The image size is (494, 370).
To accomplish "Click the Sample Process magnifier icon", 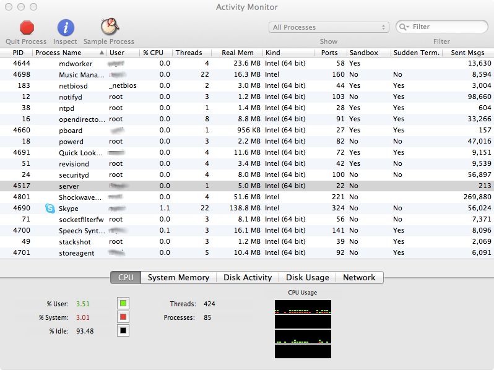I will (x=110, y=27).
